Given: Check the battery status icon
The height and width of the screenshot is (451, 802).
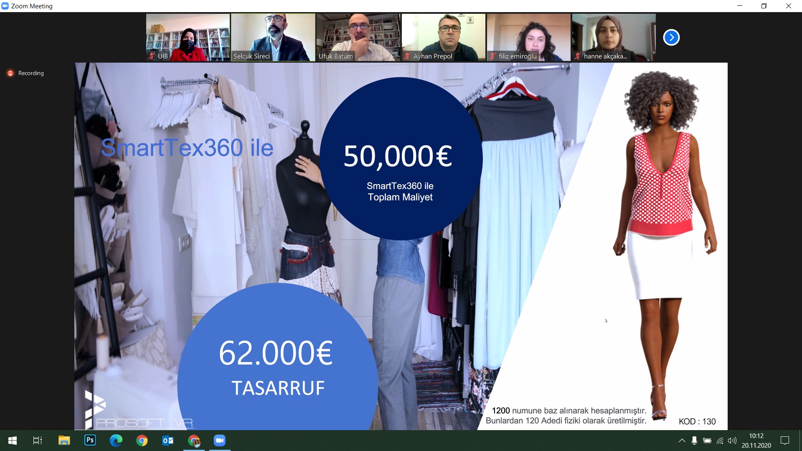Looking at the screenshot, I should tap(707, 441).
